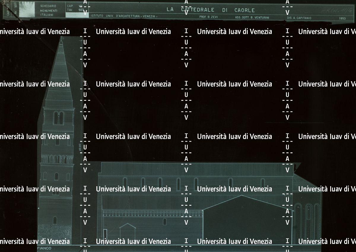Viewport: 356px width, 252px height.
Task: Click the small arched window at the tower base
Action: (x=55, y=220)
